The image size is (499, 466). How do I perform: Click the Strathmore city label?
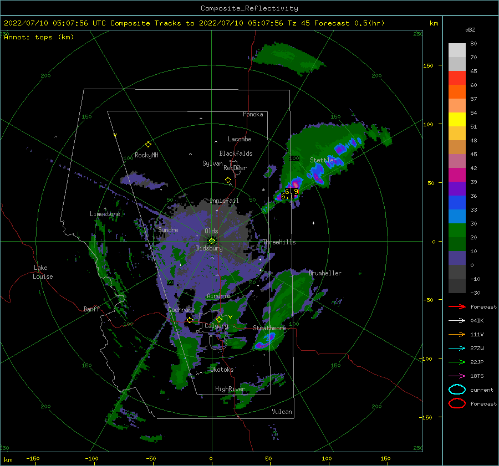(x=269, y=328)
